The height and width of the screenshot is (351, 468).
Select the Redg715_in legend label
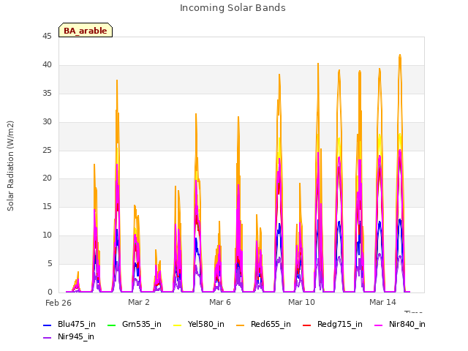[340, 325]
